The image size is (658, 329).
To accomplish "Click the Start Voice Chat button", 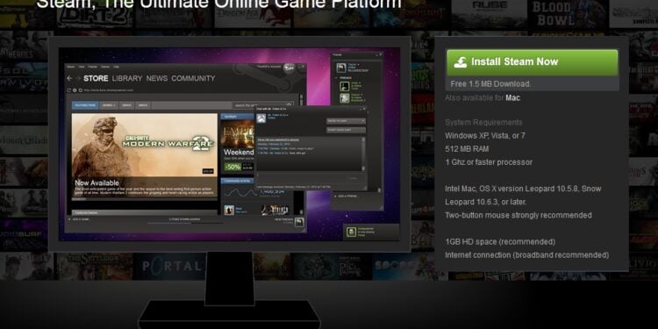I will (x=347, y=130).
